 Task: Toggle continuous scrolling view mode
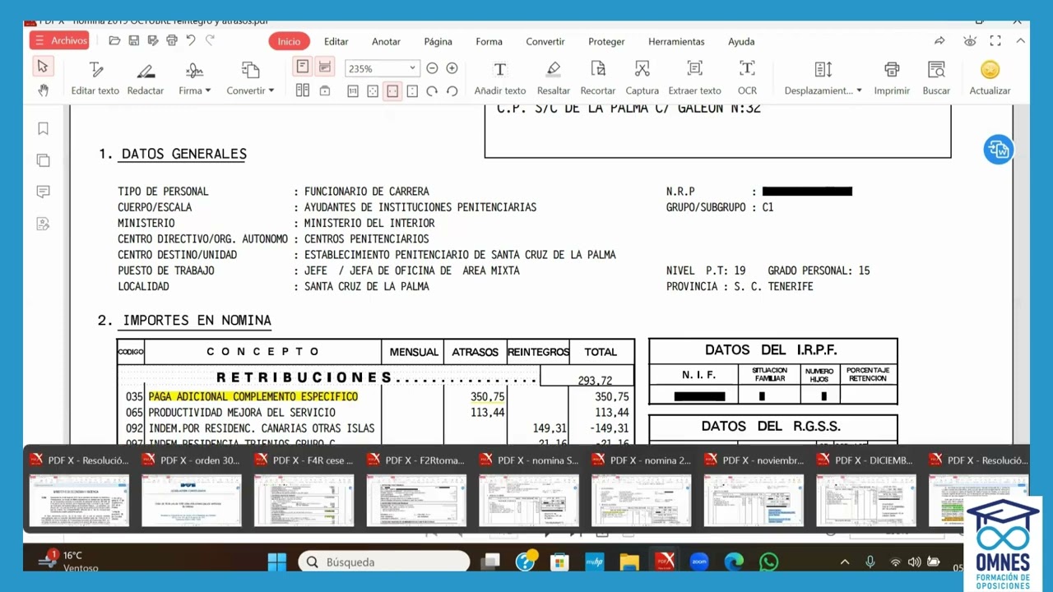point(325,67)
